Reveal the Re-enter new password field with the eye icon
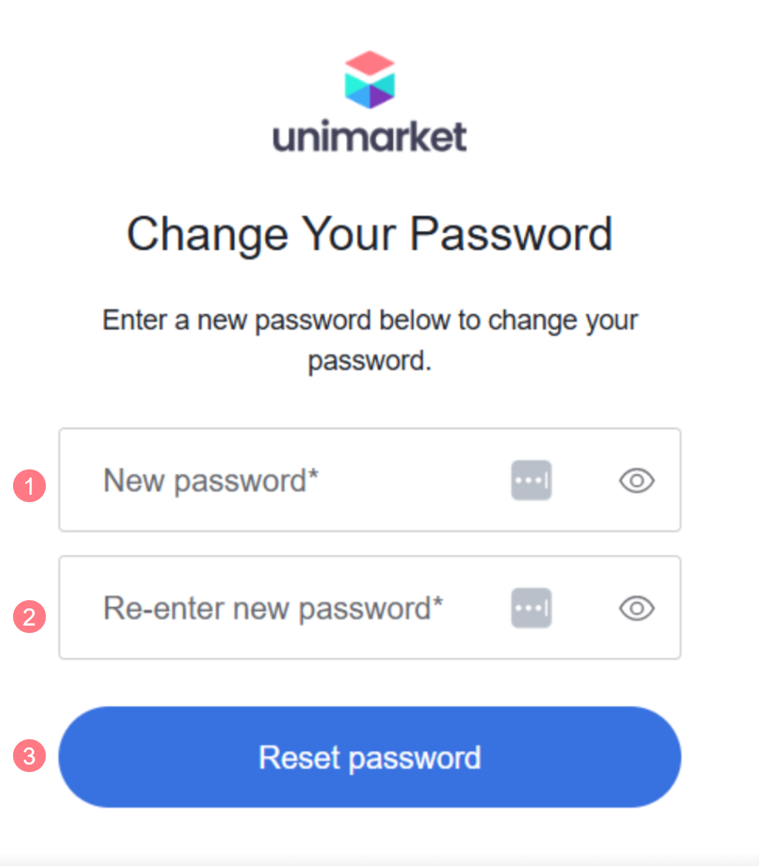Screen dimensions: 759x866 pos(636,608)
